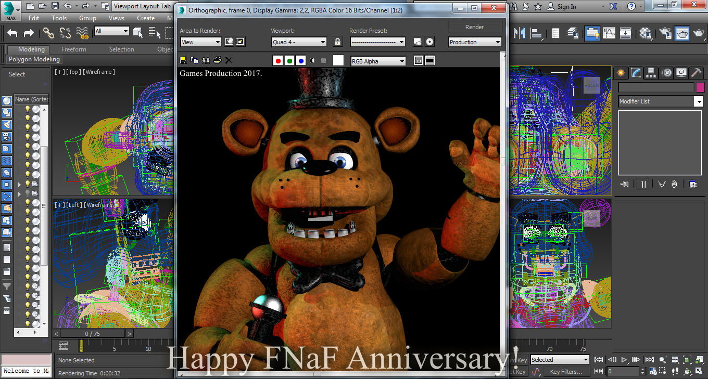Open Select by Name list icon
The image size is (708, 379).
coord(155,33)
